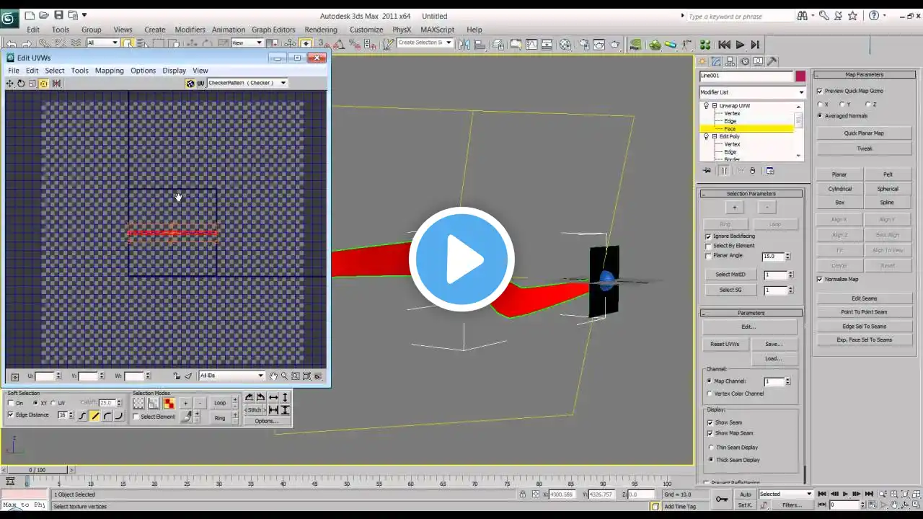Click the object color swatch beside Line001

point(800,76)
